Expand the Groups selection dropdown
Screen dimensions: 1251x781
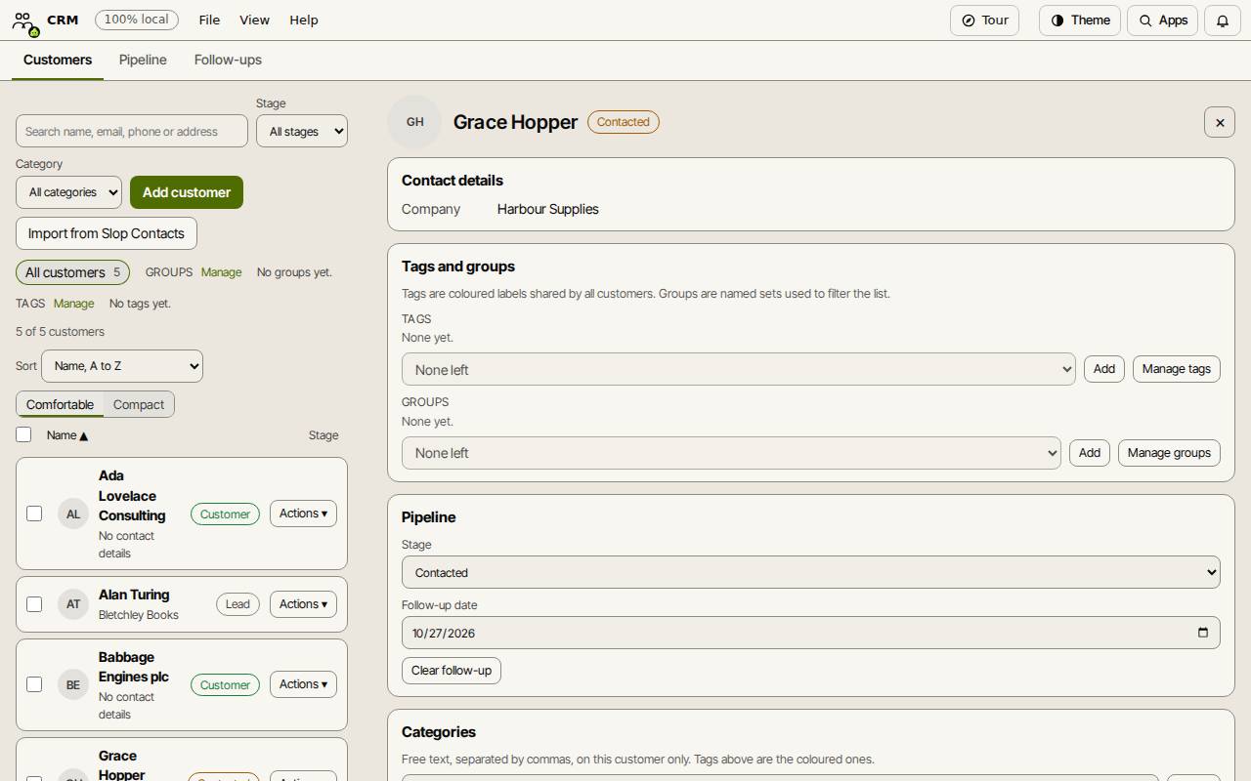[731, 453]
